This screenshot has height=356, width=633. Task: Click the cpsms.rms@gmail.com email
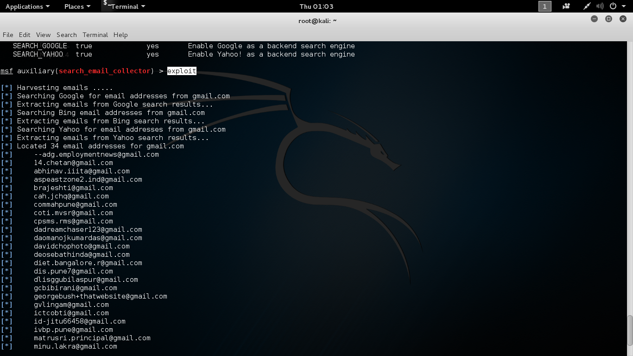point(73,221)
